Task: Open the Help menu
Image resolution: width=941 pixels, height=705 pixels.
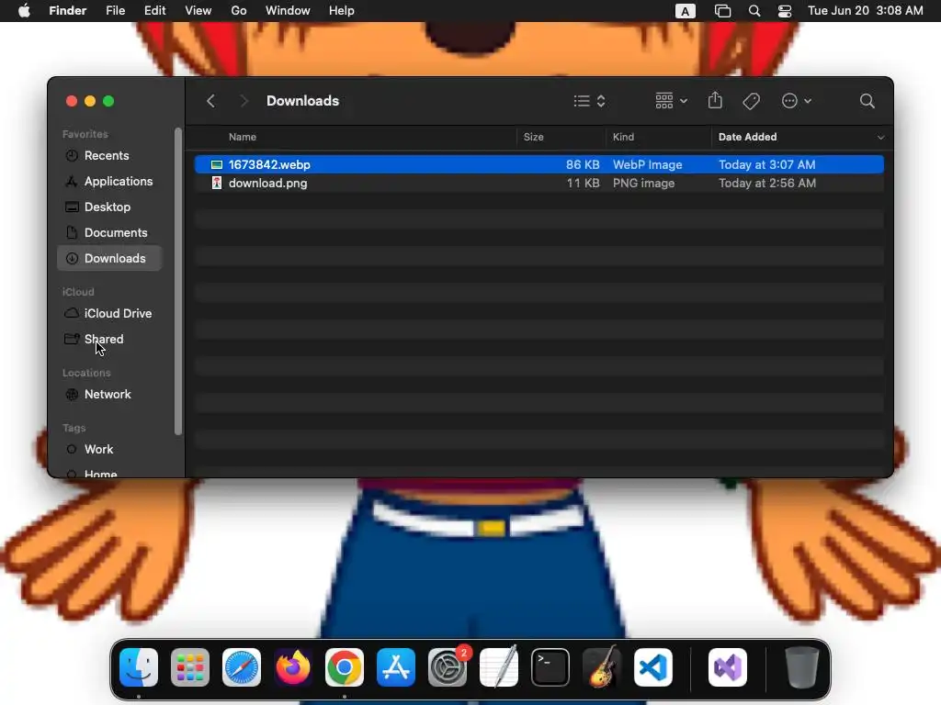Action: click(x=342, y=11)
